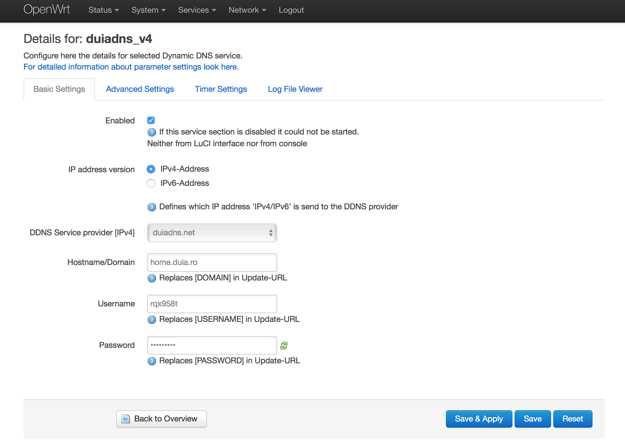Expand the Services menu

point(197,10)
